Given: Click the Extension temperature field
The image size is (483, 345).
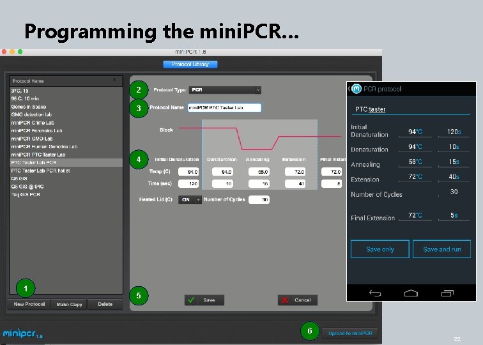Looking at the screenshot, I should click(295, 172).
